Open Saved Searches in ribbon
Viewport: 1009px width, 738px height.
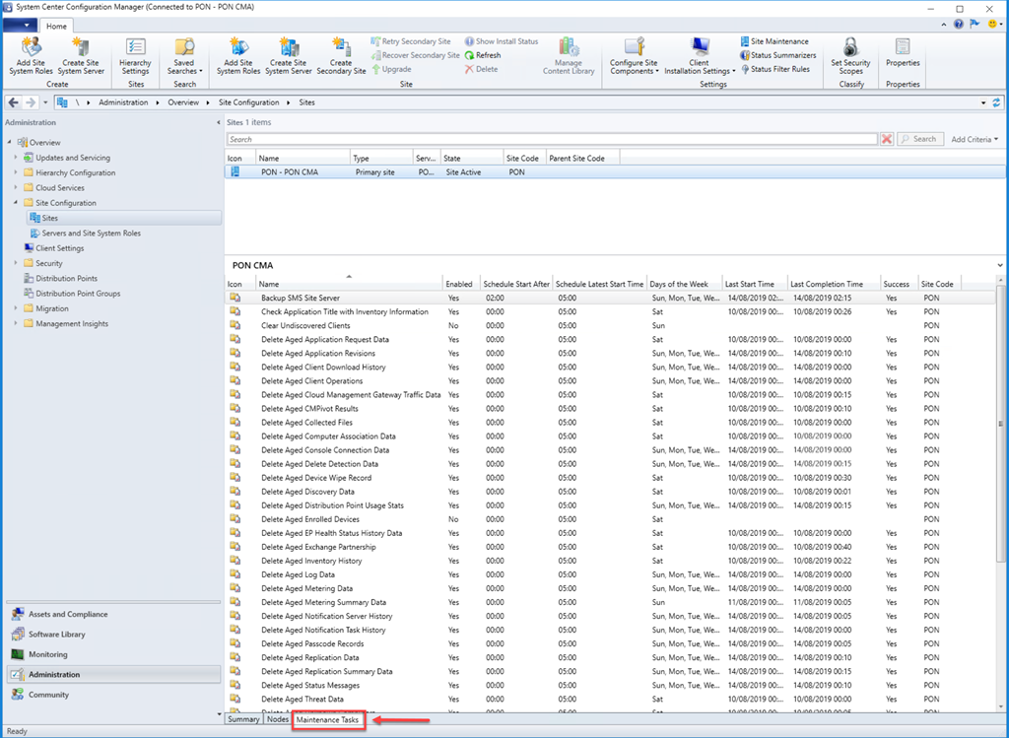click(184, 56)
